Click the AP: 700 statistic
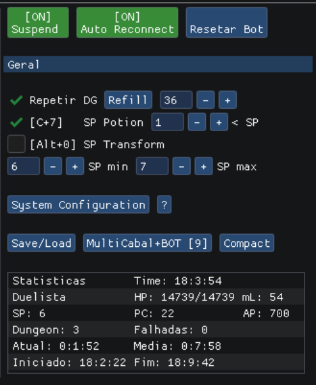316x385 pixels. click(x=266, y=313)
